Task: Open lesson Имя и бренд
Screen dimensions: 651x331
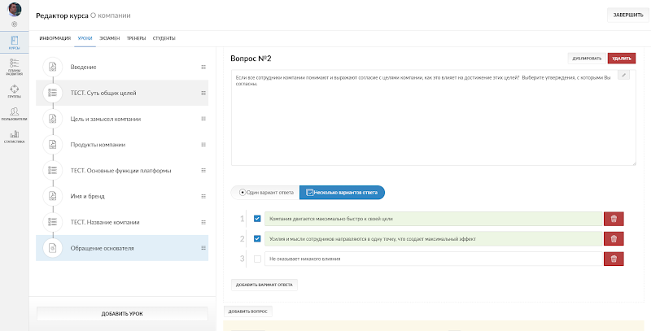Action: (x=122, y=196)
